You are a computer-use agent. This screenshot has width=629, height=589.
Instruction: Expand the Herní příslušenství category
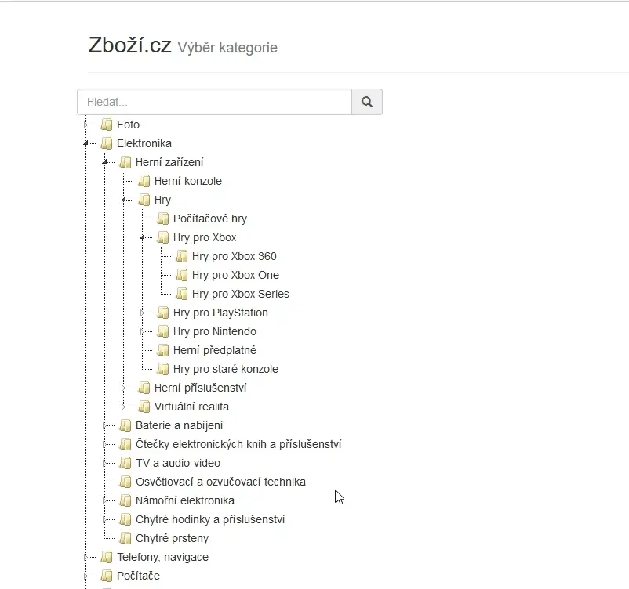(x=123, y=388)
